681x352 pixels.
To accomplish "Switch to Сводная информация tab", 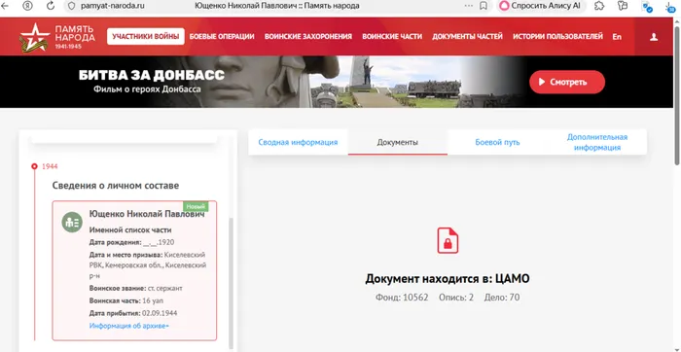I will pyautogui.click(x=298, y=142).
